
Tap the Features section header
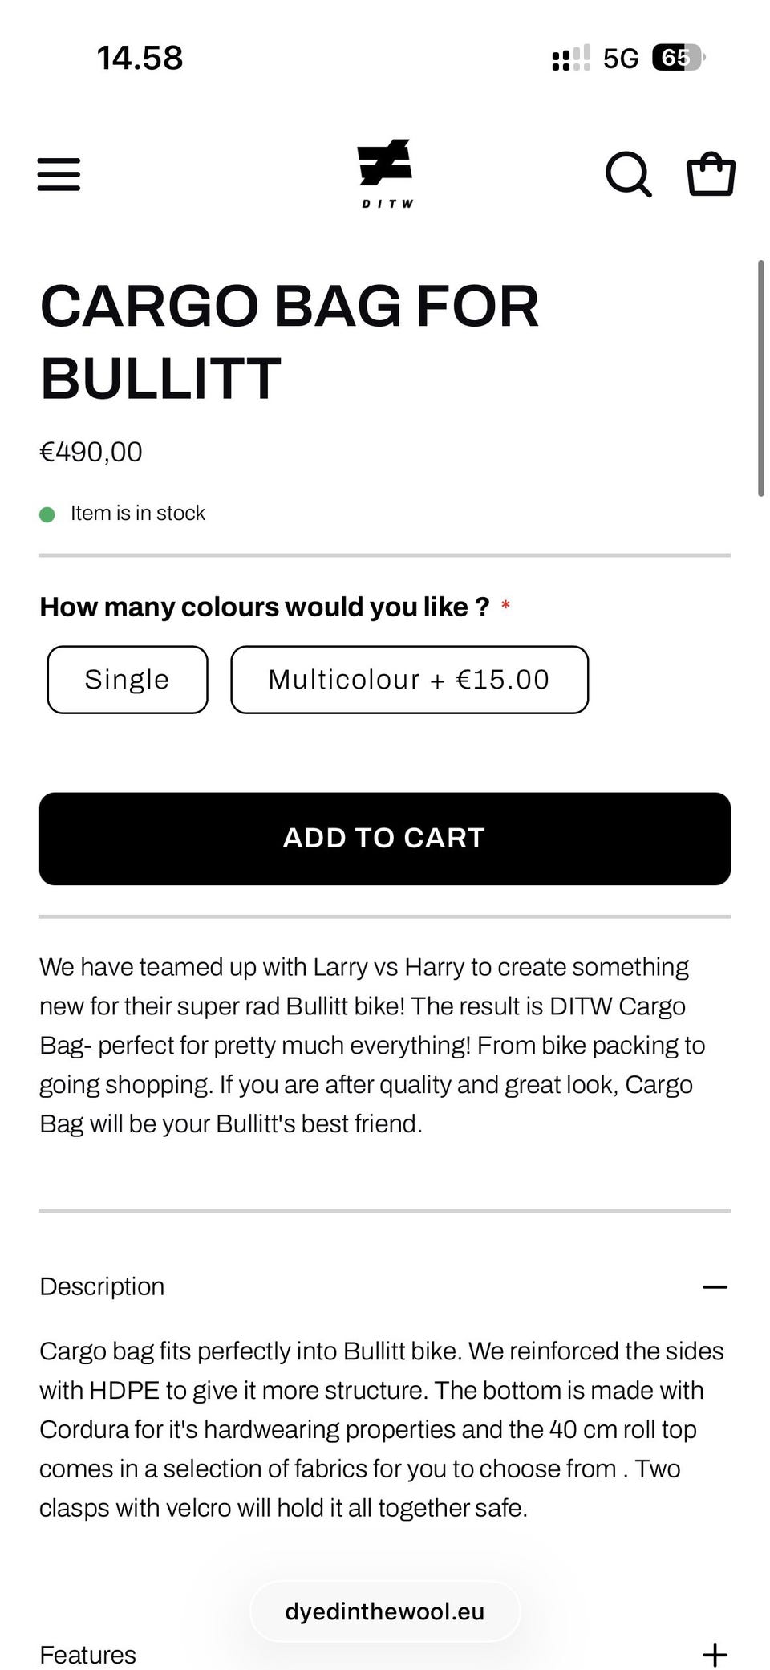88,1654
